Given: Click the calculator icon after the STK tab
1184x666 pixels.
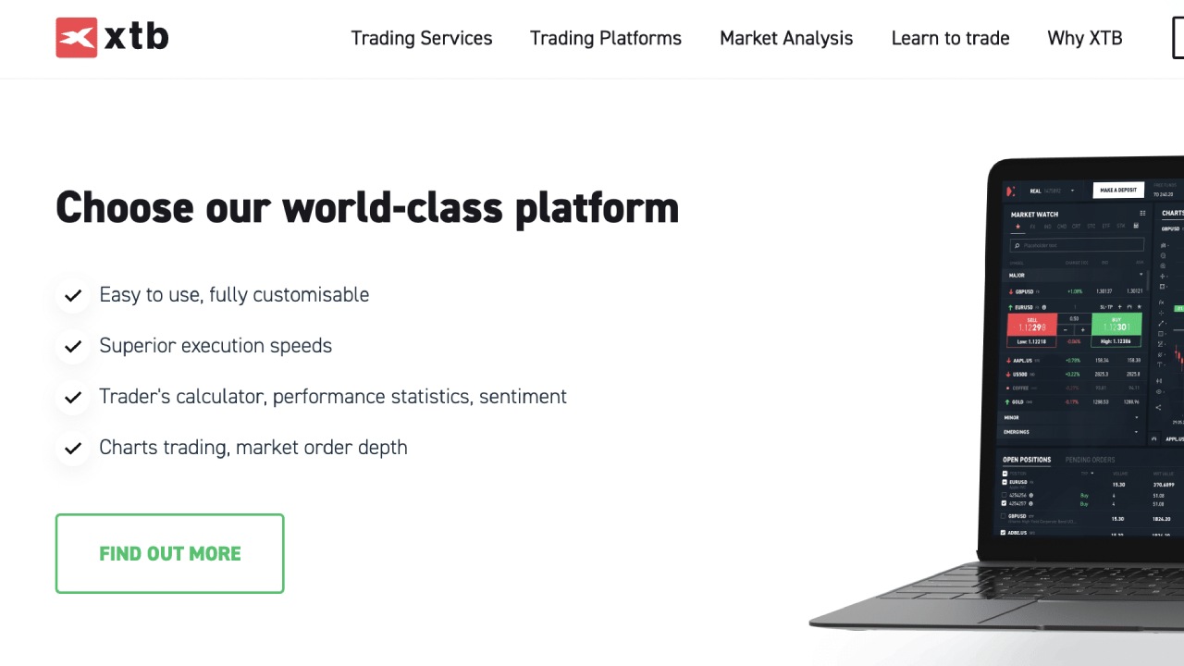Looking at the screenshot, I should click(1135, 227).
